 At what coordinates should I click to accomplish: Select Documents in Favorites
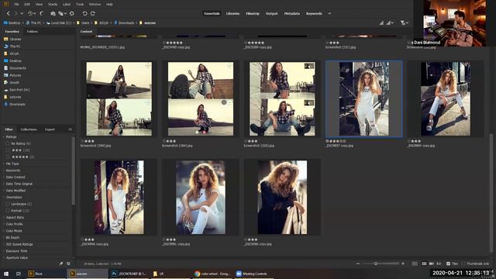[18, 68]
